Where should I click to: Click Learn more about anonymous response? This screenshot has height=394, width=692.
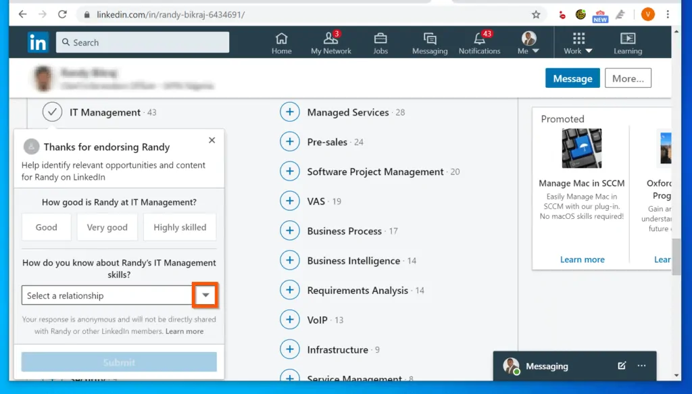pyautogui.click(x=184, y=331)
